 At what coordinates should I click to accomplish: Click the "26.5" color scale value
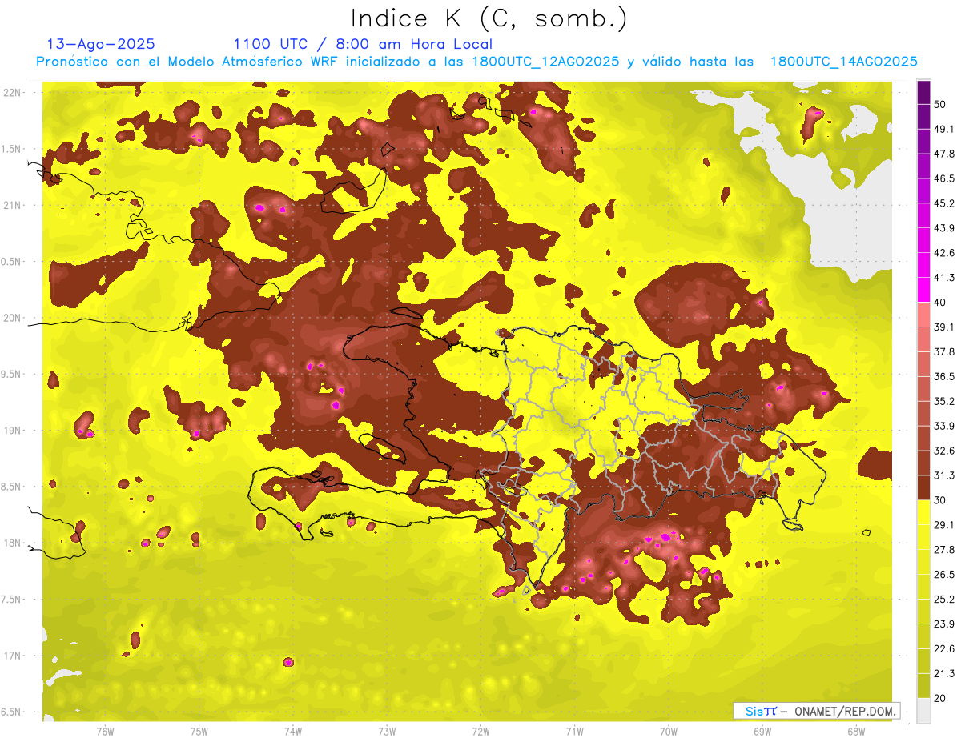(x=944, y=575)
